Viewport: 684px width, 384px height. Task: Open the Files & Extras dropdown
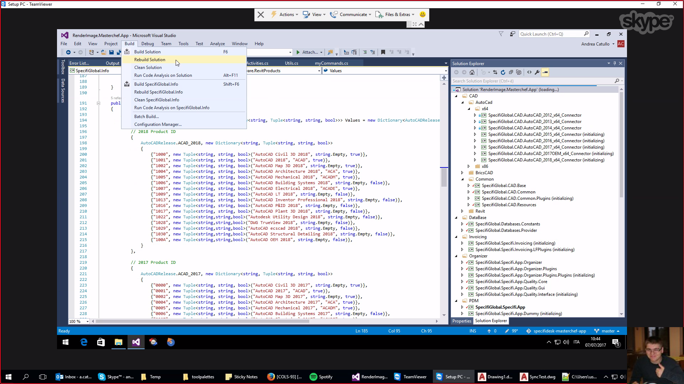395,15
